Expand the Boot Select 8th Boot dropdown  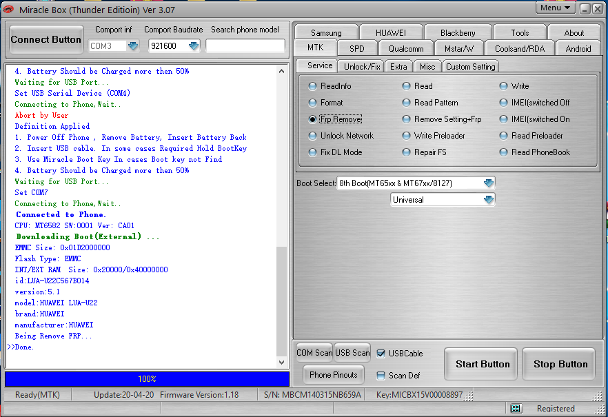(x=488, y=183)
